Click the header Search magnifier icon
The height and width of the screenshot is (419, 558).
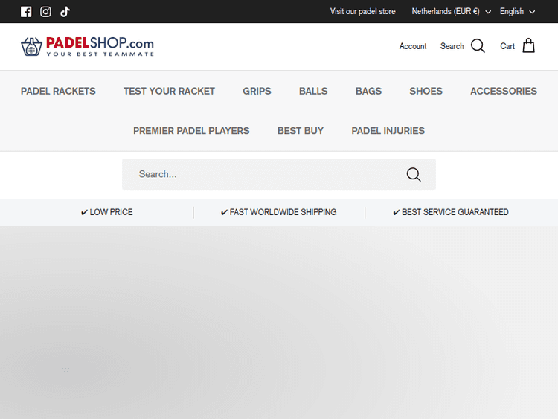point(478,46)
